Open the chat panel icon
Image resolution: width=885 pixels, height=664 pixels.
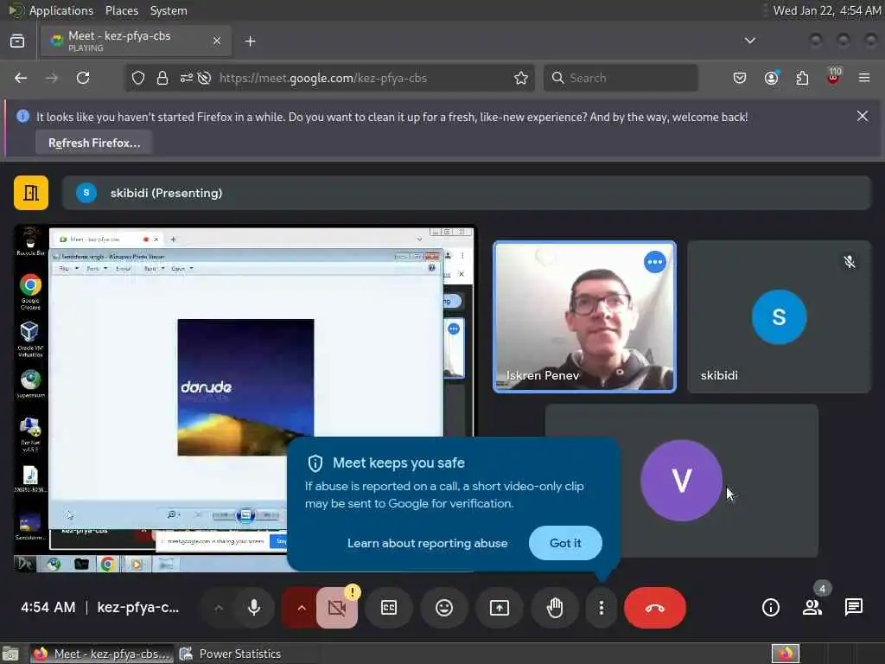coord(853,608)
